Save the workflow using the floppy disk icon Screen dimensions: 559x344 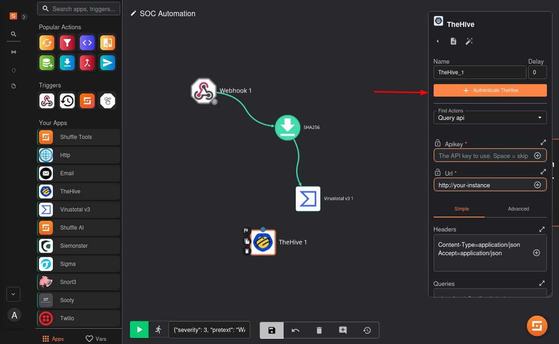click(x=272, y=330)
